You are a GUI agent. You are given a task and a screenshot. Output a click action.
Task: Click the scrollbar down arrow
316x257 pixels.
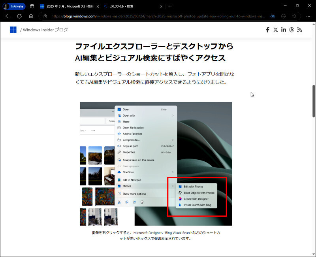click(314, 254)
